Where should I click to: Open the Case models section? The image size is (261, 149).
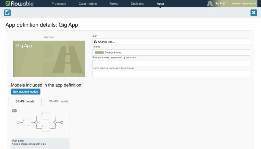click(x=88, y=4)
